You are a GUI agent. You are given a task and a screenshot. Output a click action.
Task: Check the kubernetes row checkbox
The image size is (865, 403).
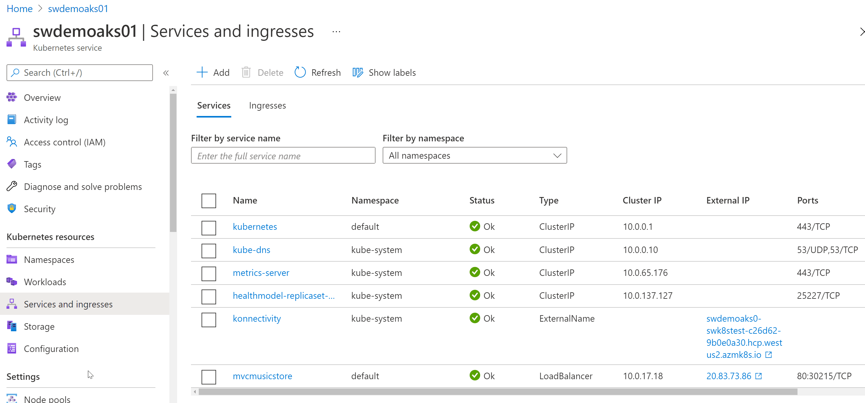pos(209,228)
